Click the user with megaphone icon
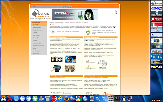Image resolution: width=163 pixels, height=102 pixels. (x=41, y=98)
